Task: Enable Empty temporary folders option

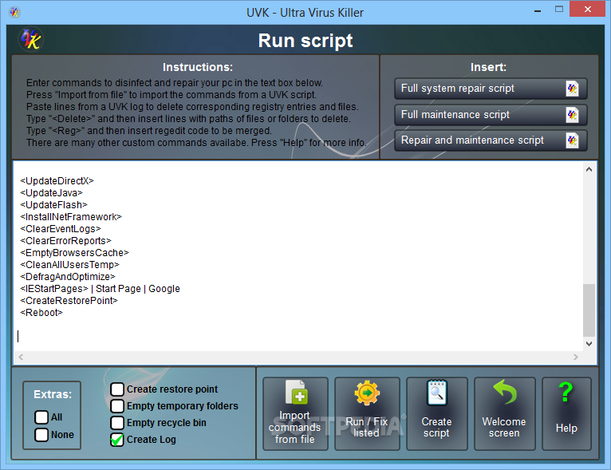Action: coord(117,405)
